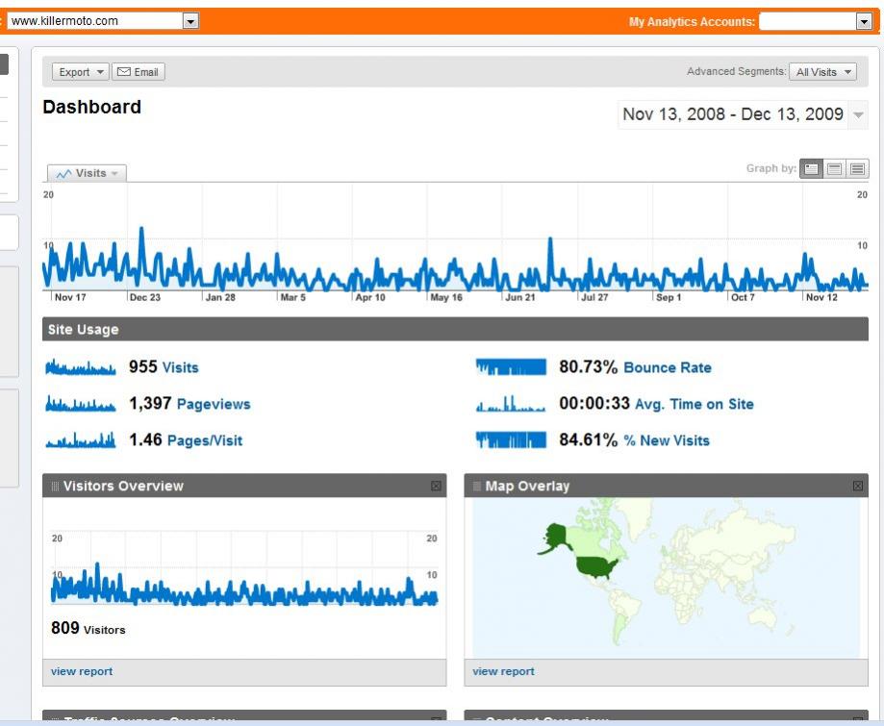This screenshot has height=726, width=884.
Task: Click the date range Nov 13, 2008 - Dec 13, 2009
Action: pyautogui.click(x=733, y=114)
